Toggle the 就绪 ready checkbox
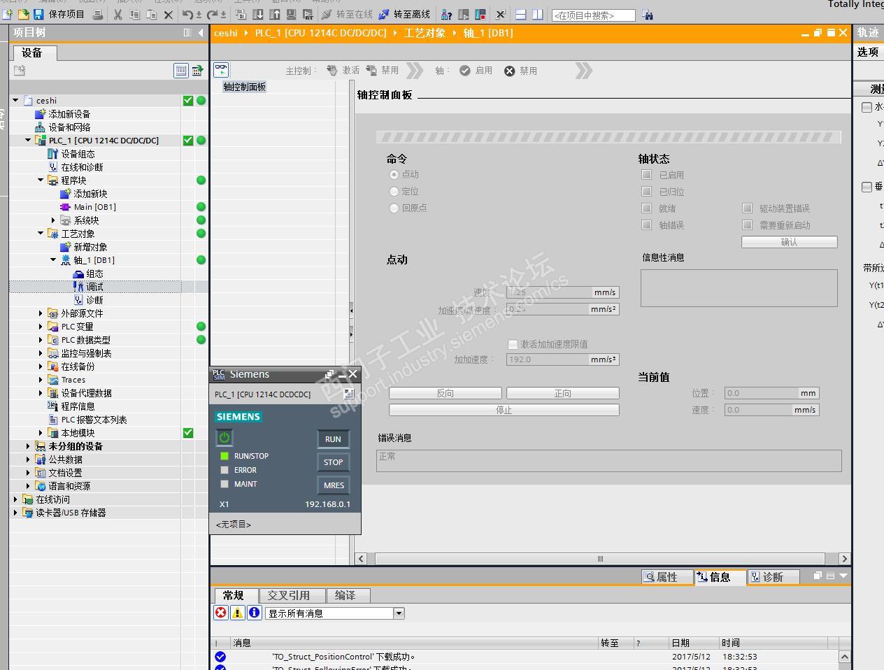This screenshot has width=884, height=670. point(647,208)
